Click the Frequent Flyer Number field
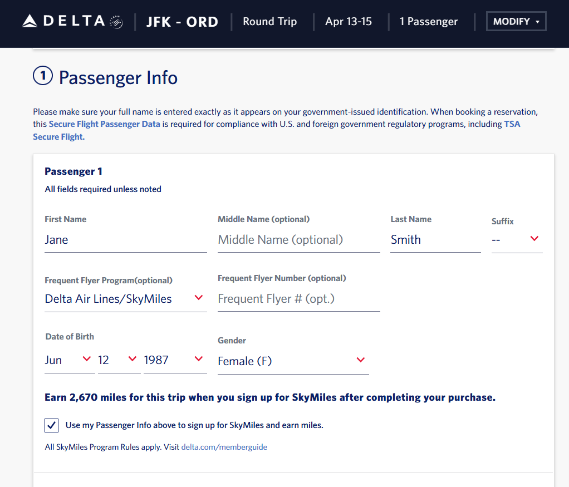Image resolution: width=569 pixels, height=487 pixels. [x=298, y=299]
